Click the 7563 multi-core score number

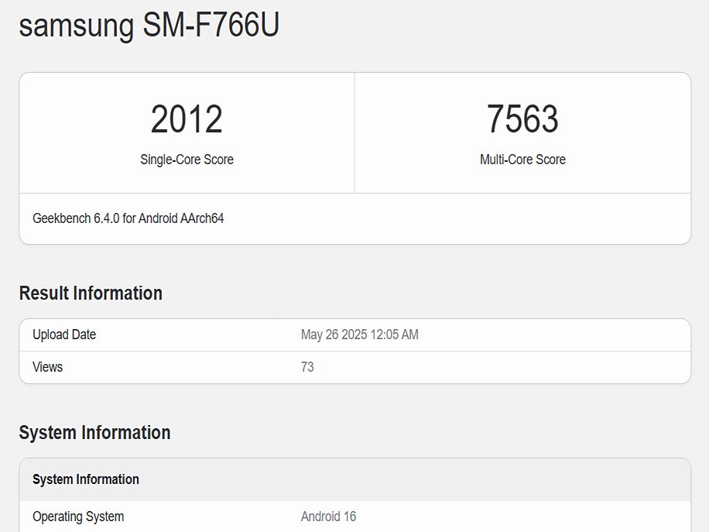tap(522, 119)
